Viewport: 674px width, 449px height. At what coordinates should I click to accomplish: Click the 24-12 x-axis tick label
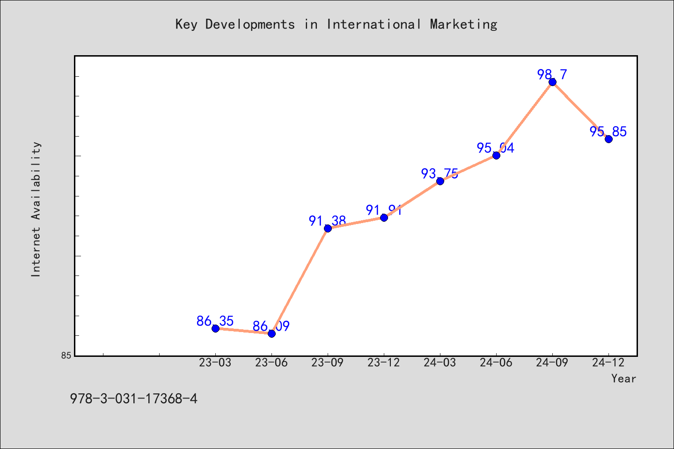click(x=608, y=362)
